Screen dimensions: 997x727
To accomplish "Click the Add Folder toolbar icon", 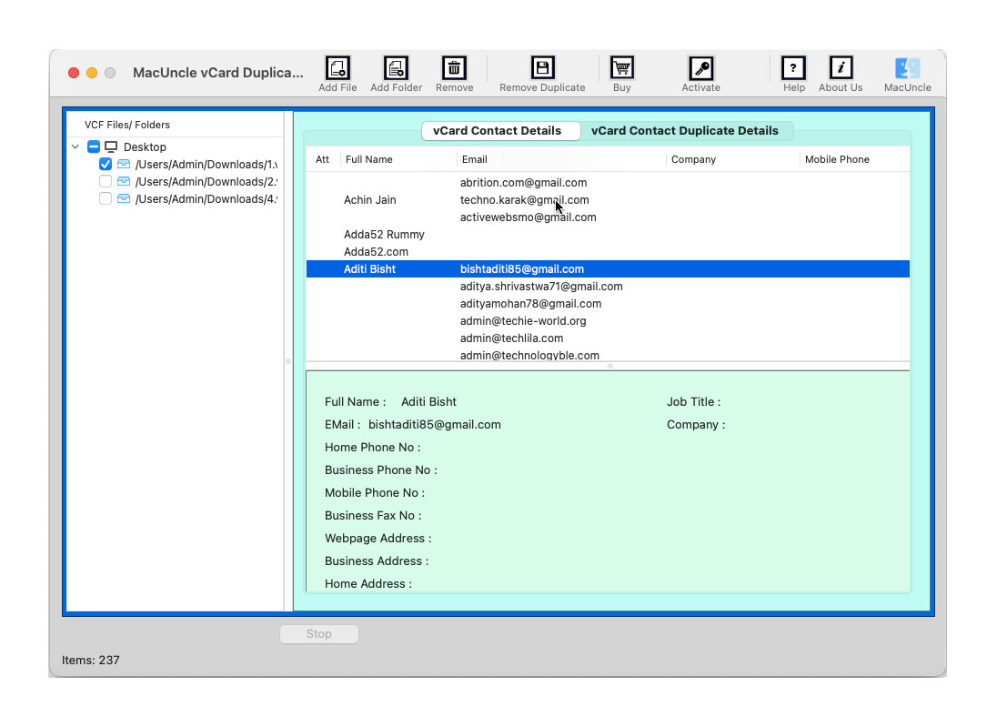I will [396, 68].
